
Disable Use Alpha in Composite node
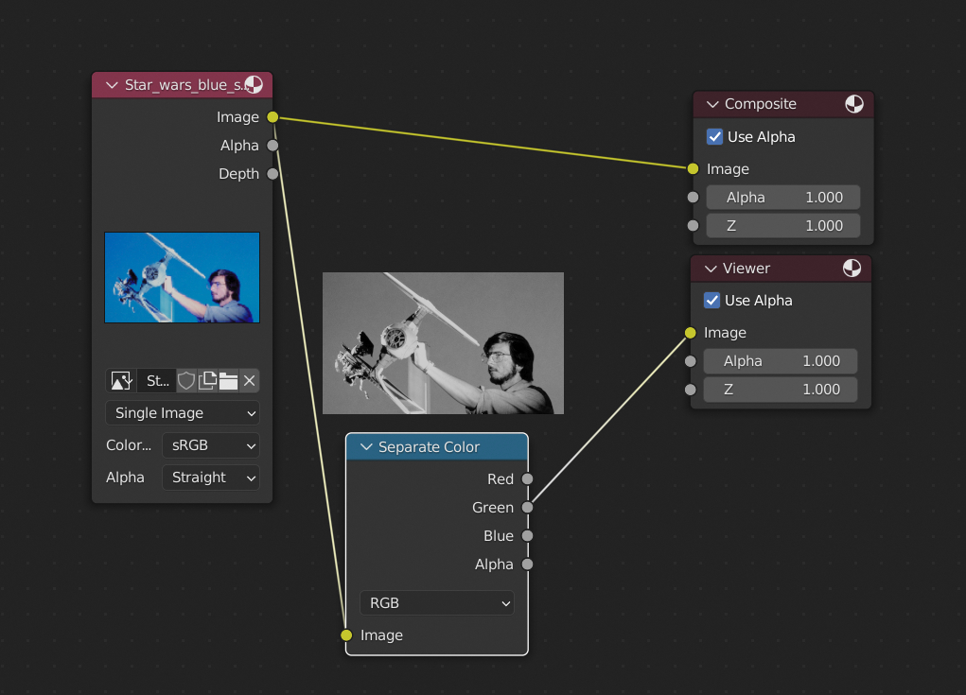(715, 137)
